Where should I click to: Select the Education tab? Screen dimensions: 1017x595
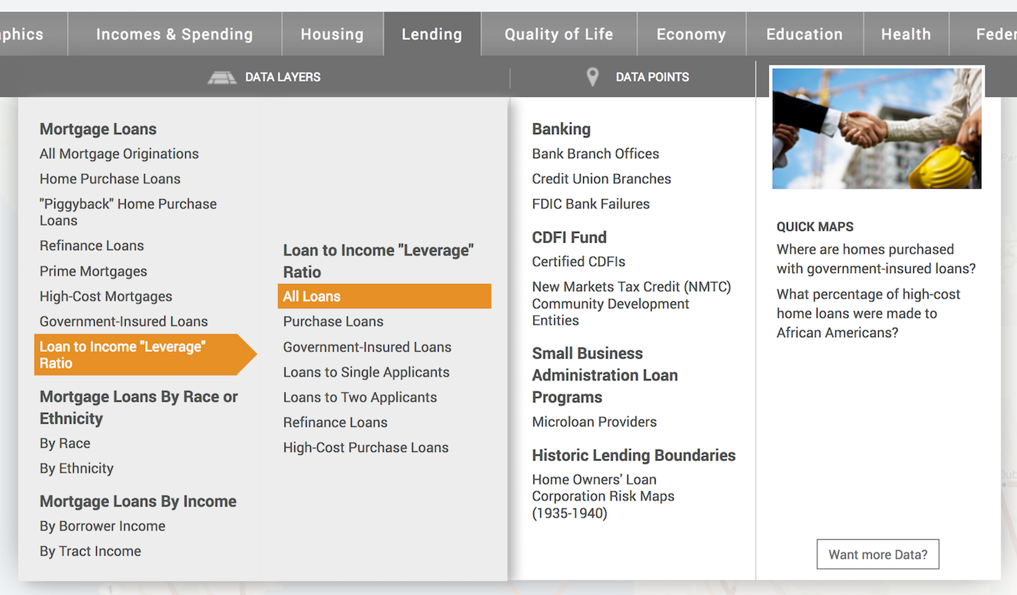[804, 33]
